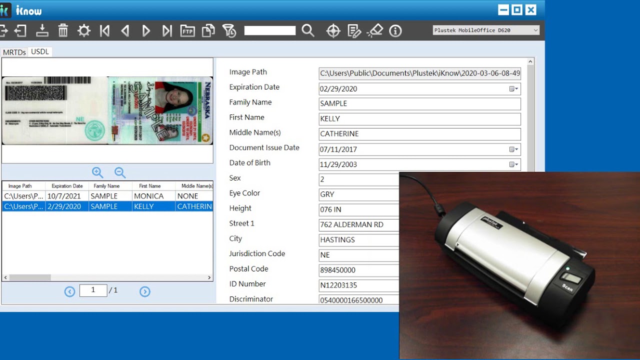Open the Date of Birth calendar dropdown
This screenshot has height=360, width=640.
click(513, 164)
